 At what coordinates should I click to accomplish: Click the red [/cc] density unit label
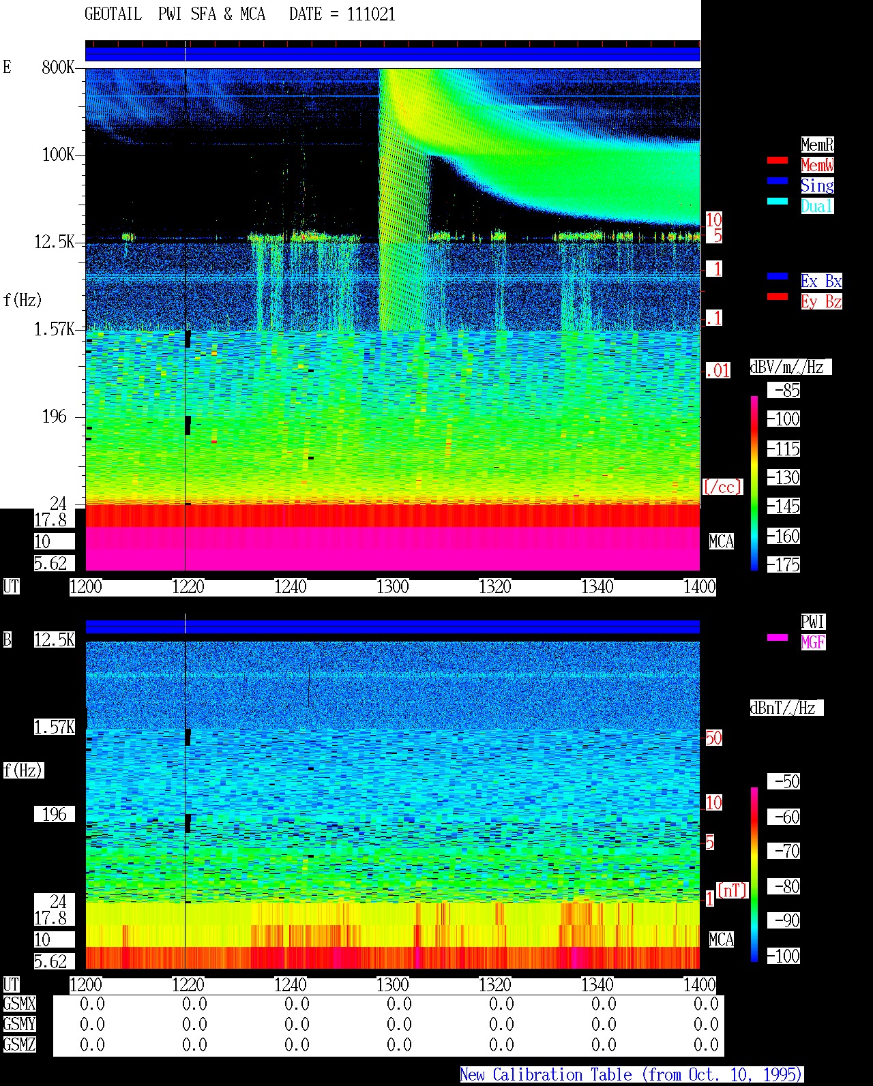pyautogui.click(x=722, y=487)
